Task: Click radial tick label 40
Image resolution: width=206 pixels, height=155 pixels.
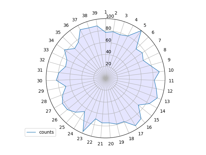Action: (x=108, y=52)
